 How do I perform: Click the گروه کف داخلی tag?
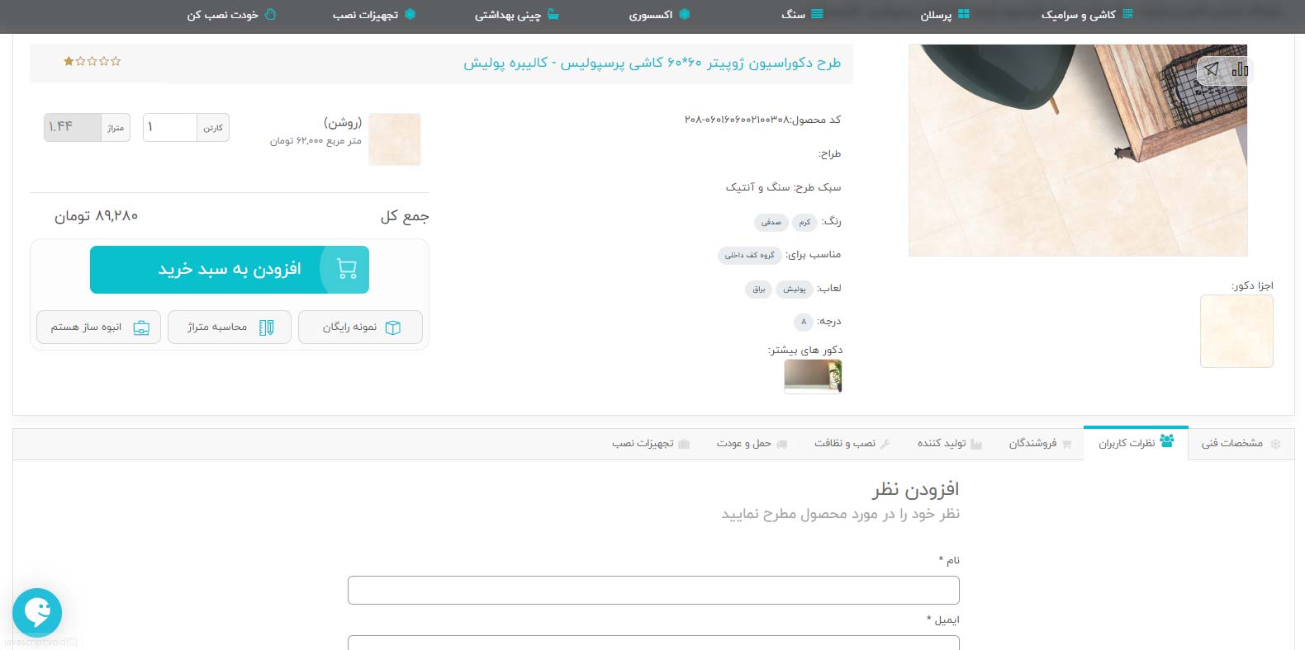pos(749,256)
